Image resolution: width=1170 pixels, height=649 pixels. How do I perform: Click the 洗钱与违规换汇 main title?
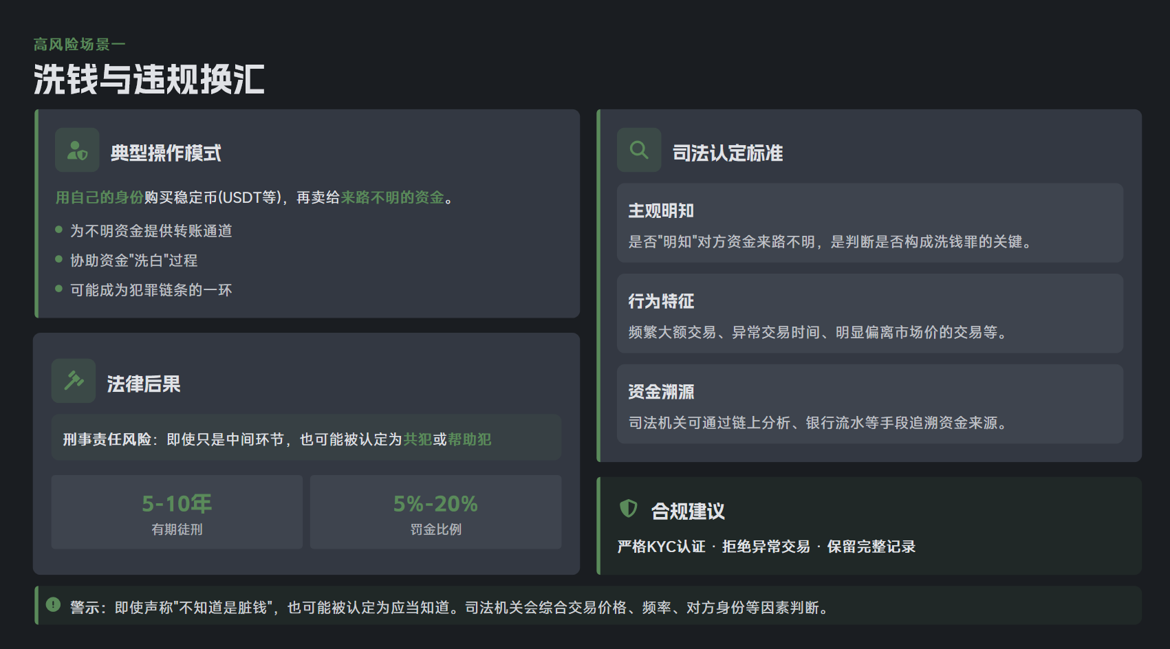coord(149,80)
